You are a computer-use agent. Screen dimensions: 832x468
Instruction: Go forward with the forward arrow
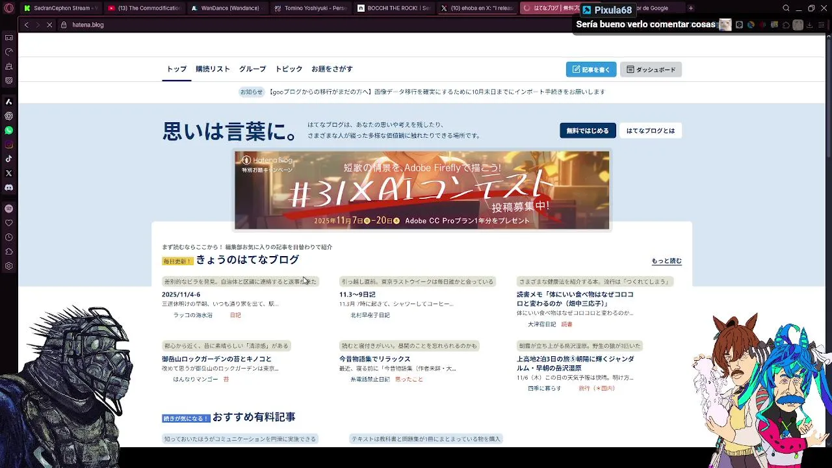coord(38,25)
